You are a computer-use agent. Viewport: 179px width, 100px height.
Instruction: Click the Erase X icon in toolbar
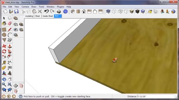coord(40,11)
